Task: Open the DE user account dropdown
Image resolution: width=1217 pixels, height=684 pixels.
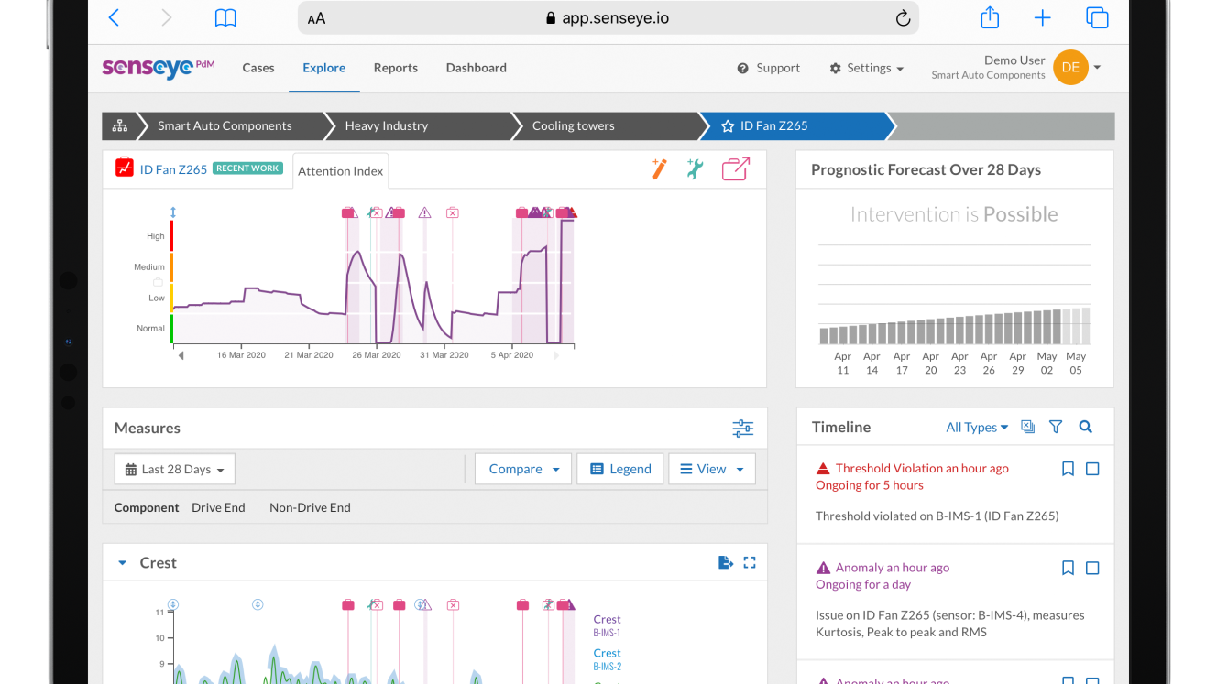Action: pos(1078,68)
